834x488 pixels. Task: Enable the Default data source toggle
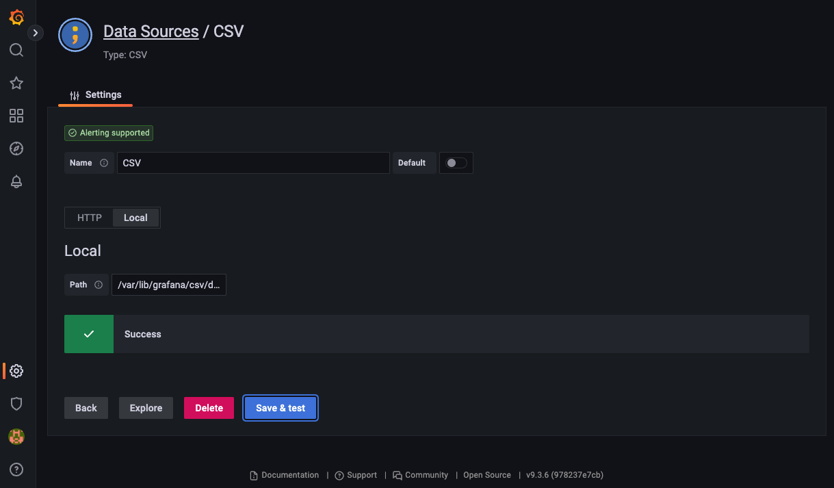(x=456, y=163)
